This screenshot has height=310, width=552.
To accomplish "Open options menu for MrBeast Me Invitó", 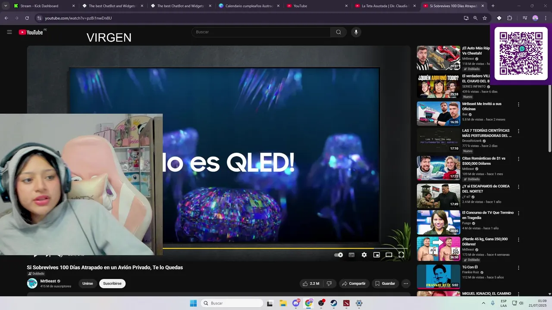I will (x=518, y=104).
